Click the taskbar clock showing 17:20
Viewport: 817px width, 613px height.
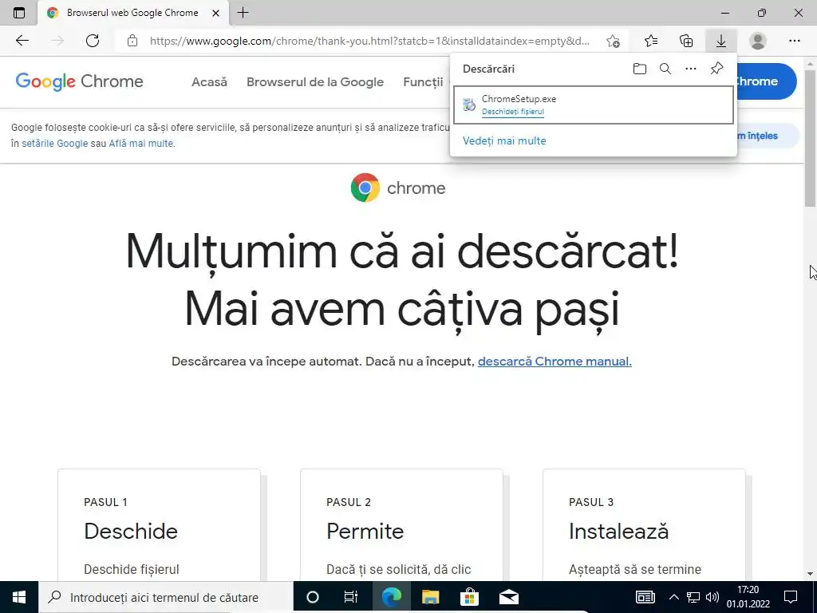(748, 597)
